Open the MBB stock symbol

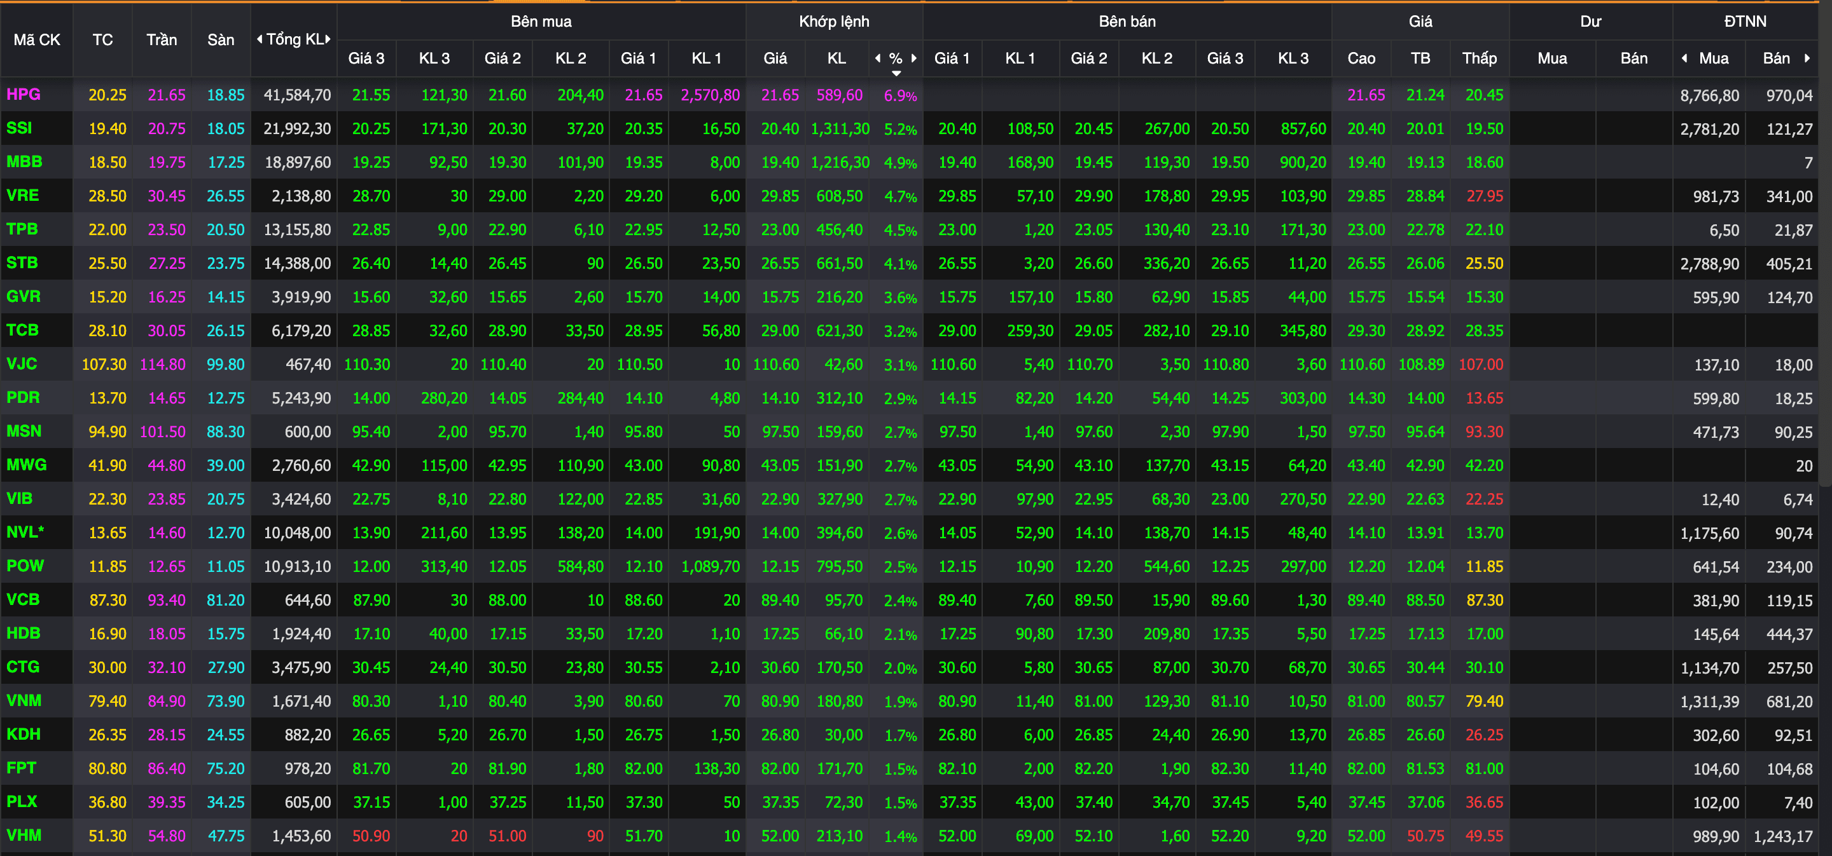coord(24,162)
